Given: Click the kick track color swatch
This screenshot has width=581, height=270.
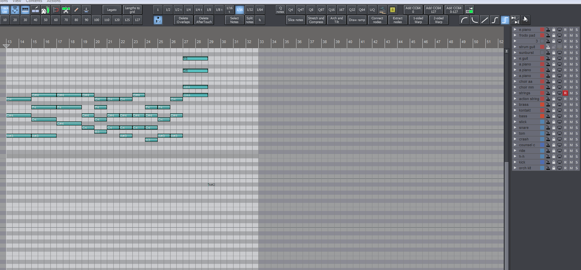Looking at the screenshot, I should click(543, 162).
